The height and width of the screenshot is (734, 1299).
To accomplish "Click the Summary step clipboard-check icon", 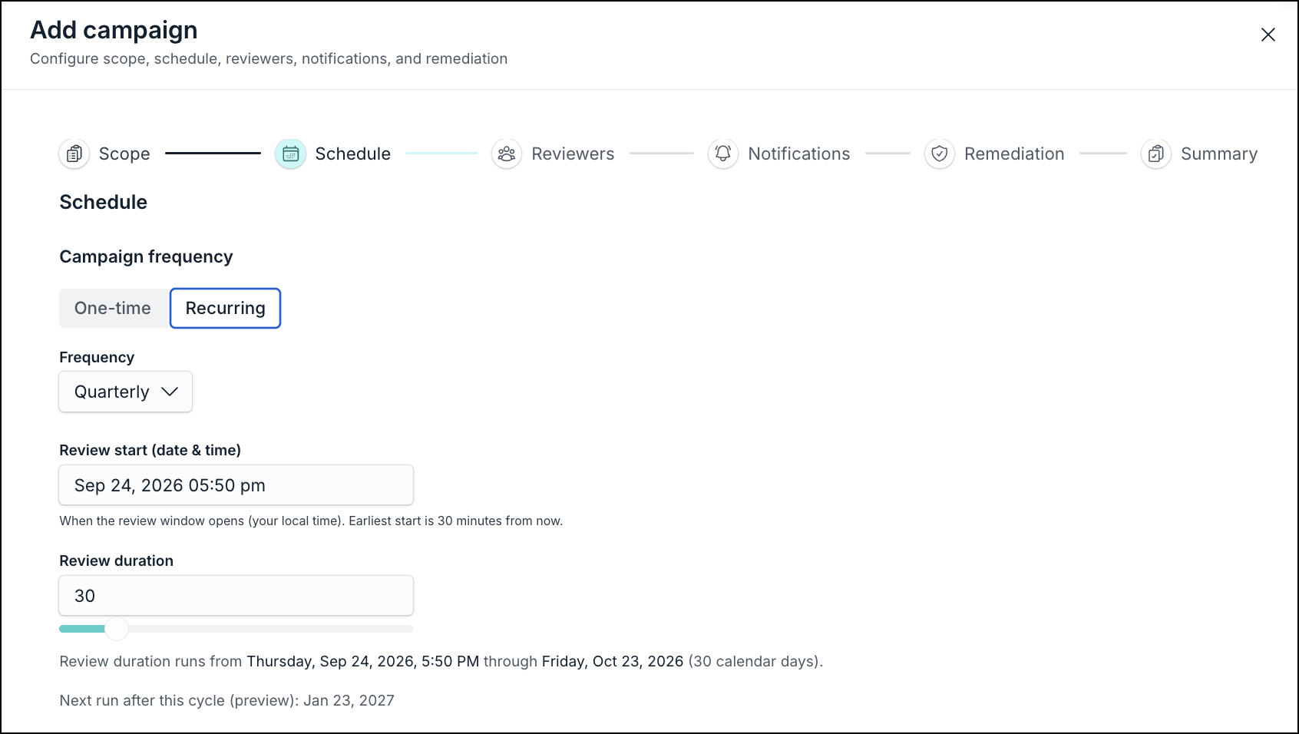I will (1156, 154).
